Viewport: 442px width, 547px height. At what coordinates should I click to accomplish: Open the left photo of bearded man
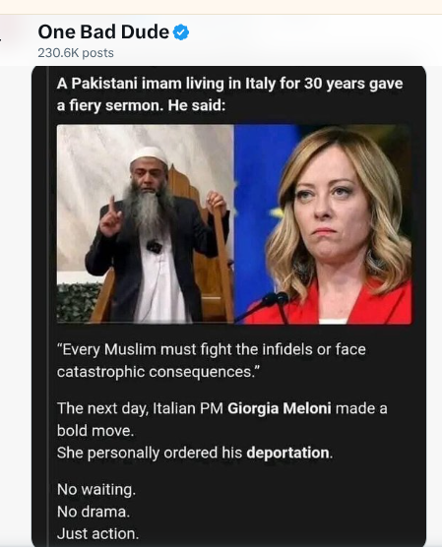coord(146,223)
